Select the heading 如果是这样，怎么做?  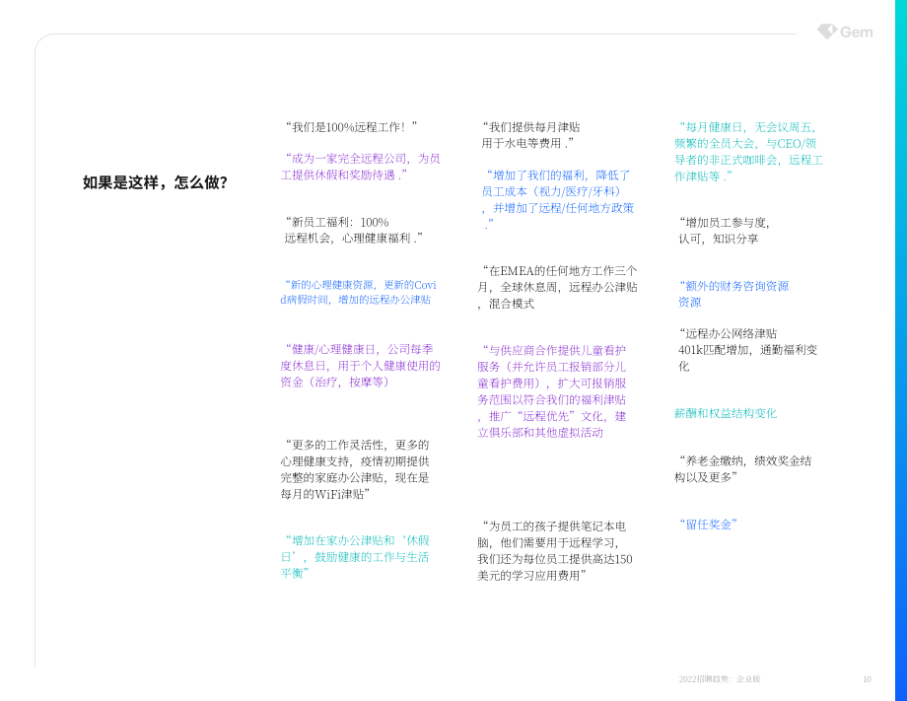pyautogui.click(x=155, y=182)
